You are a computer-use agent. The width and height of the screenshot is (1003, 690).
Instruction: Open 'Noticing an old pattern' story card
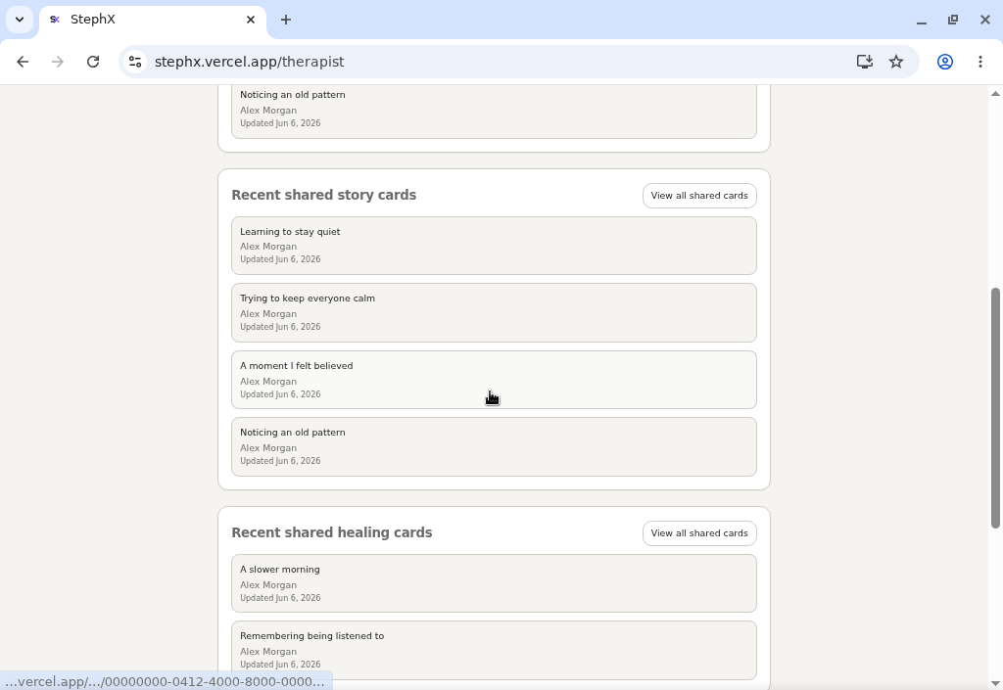click(494, 446)
